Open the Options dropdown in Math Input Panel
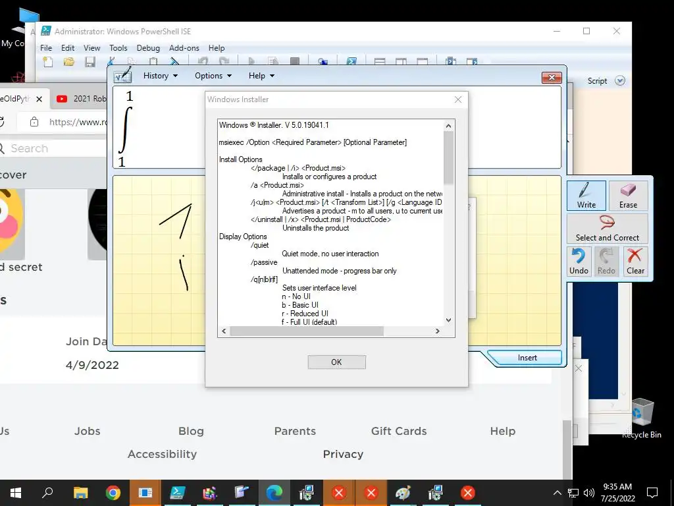674x506 pixels. [x=213, y=76]
